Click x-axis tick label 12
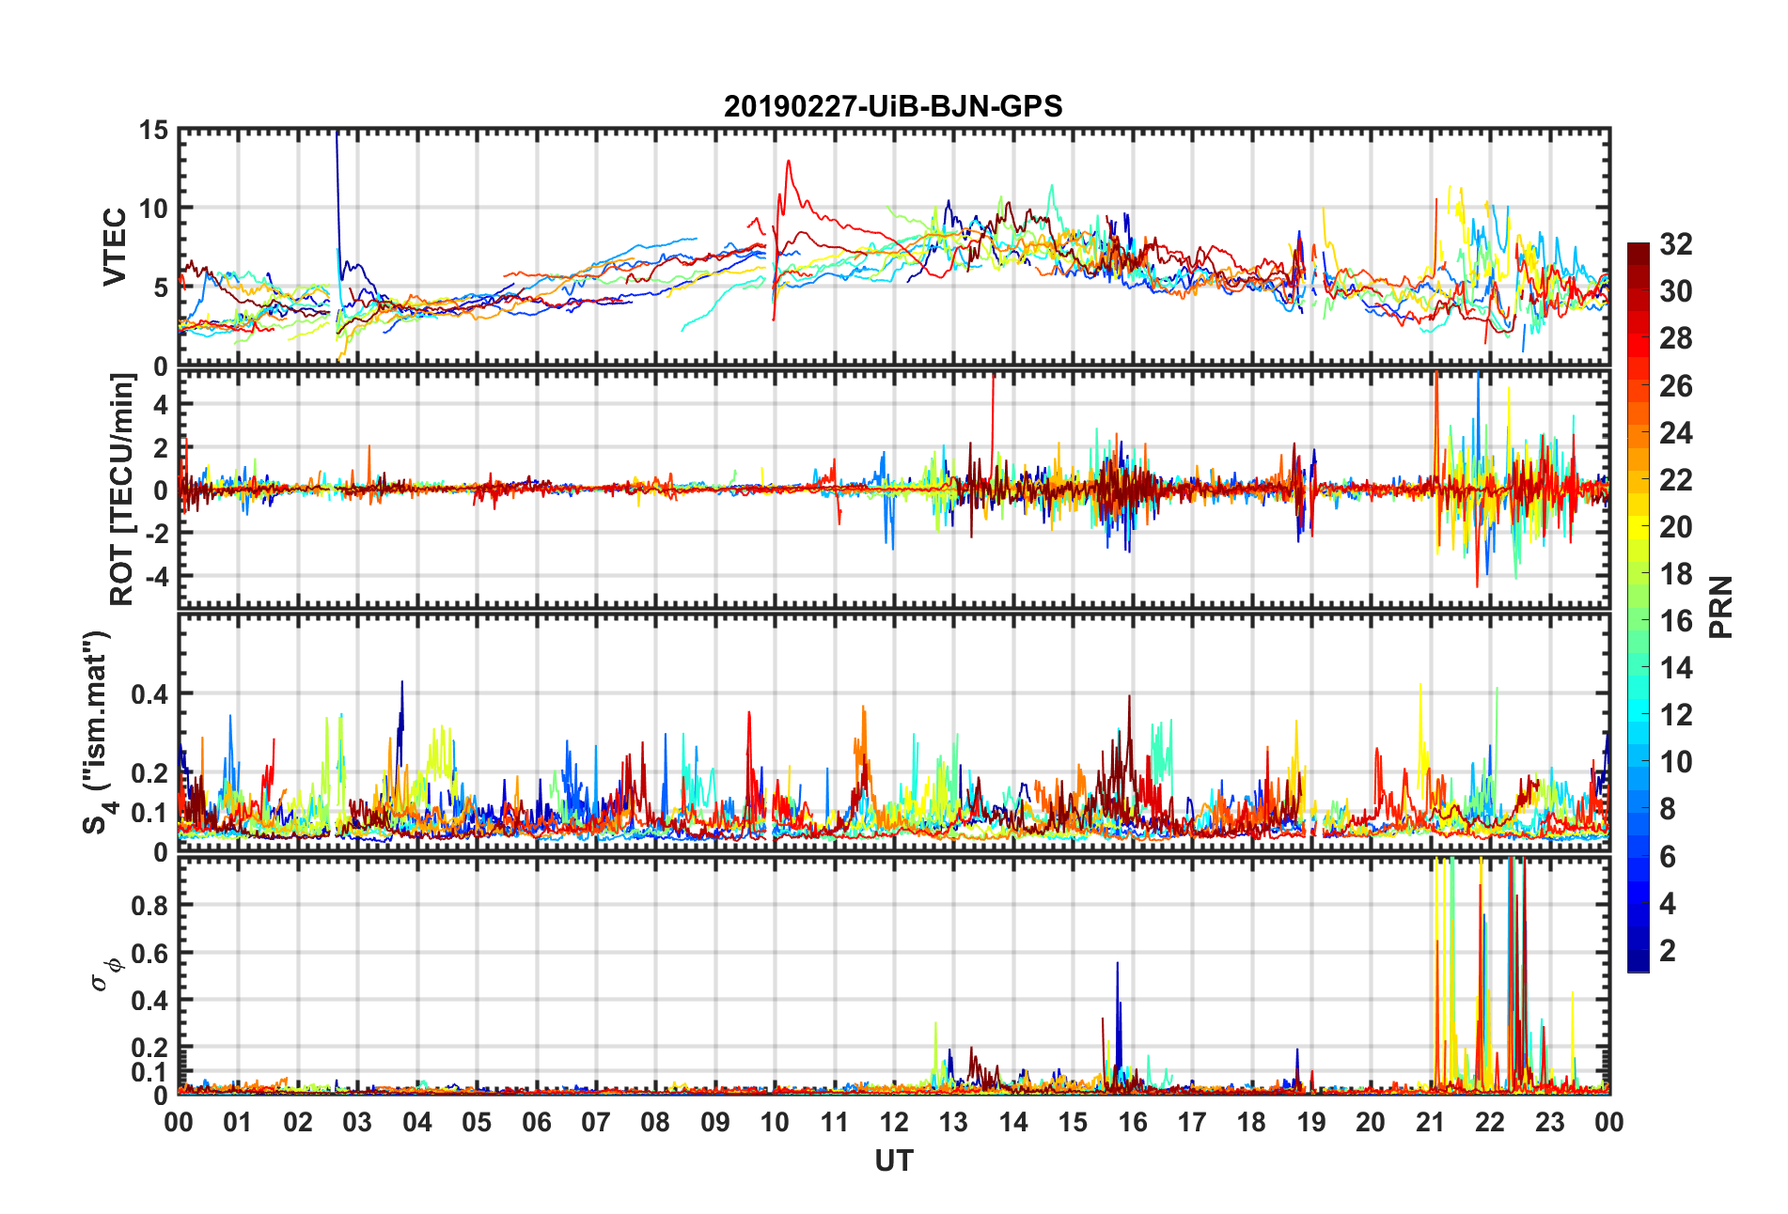The height and width of the screenshot is (1214, 1788). [893, 1122]
